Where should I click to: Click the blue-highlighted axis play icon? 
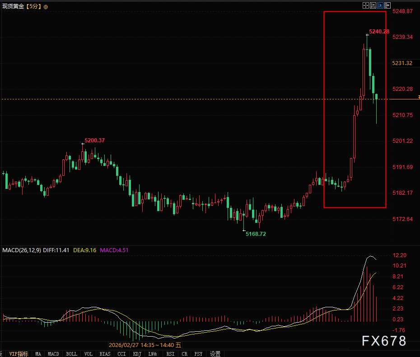click(380, 5)
